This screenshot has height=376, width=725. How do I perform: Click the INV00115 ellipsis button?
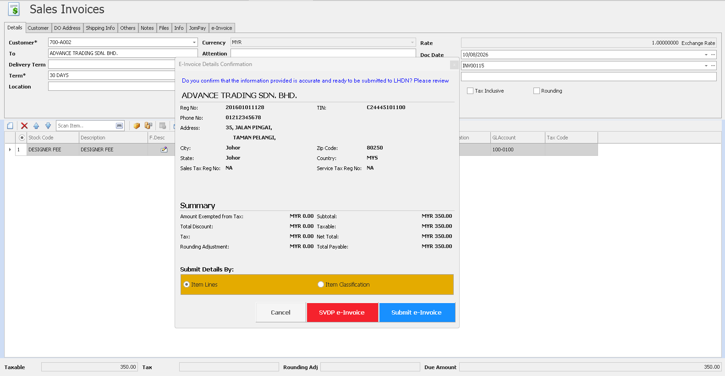pyautogui.click(x=713, y=66)
